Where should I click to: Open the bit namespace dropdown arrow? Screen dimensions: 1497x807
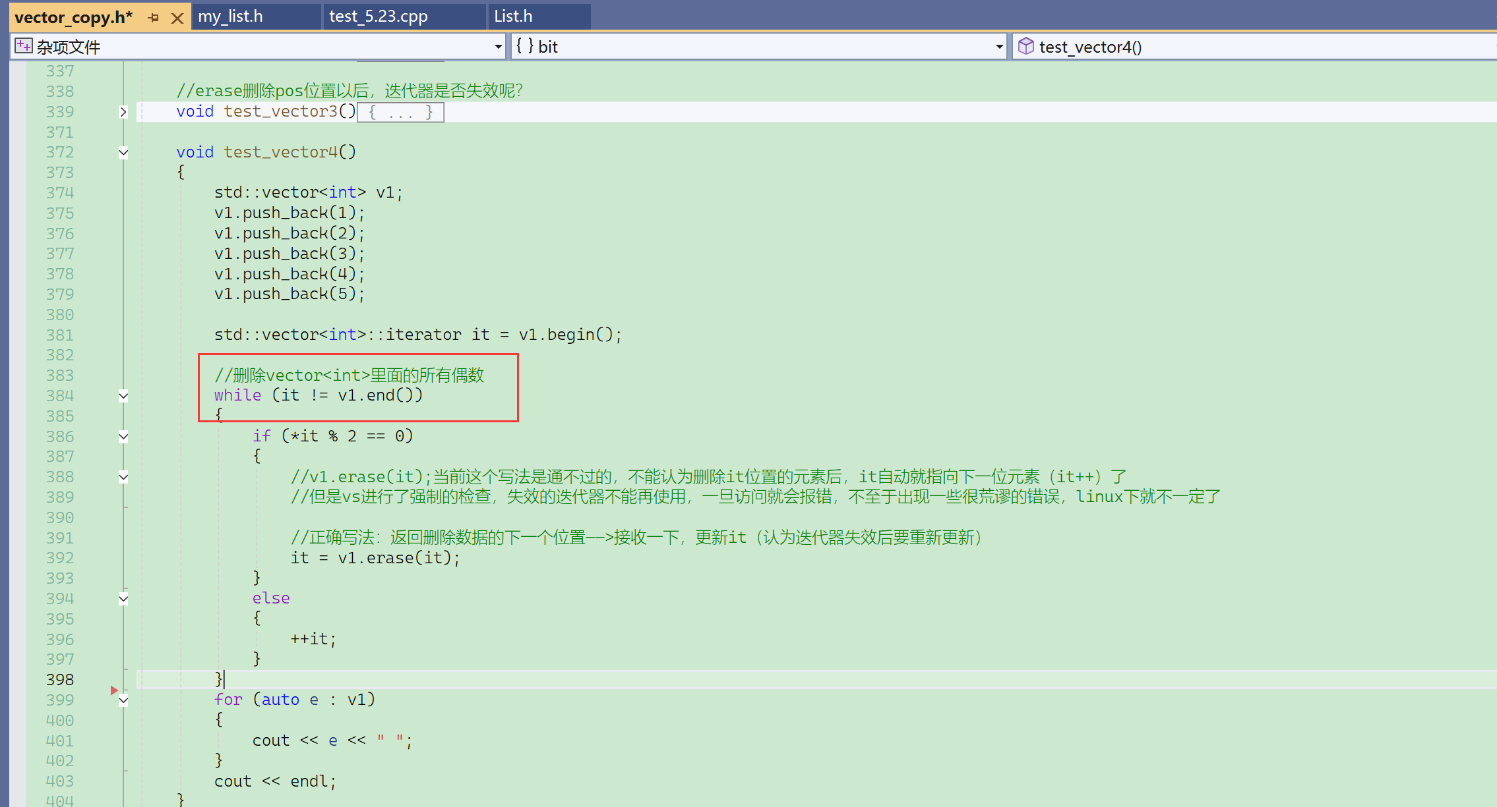tap(999, 47)
